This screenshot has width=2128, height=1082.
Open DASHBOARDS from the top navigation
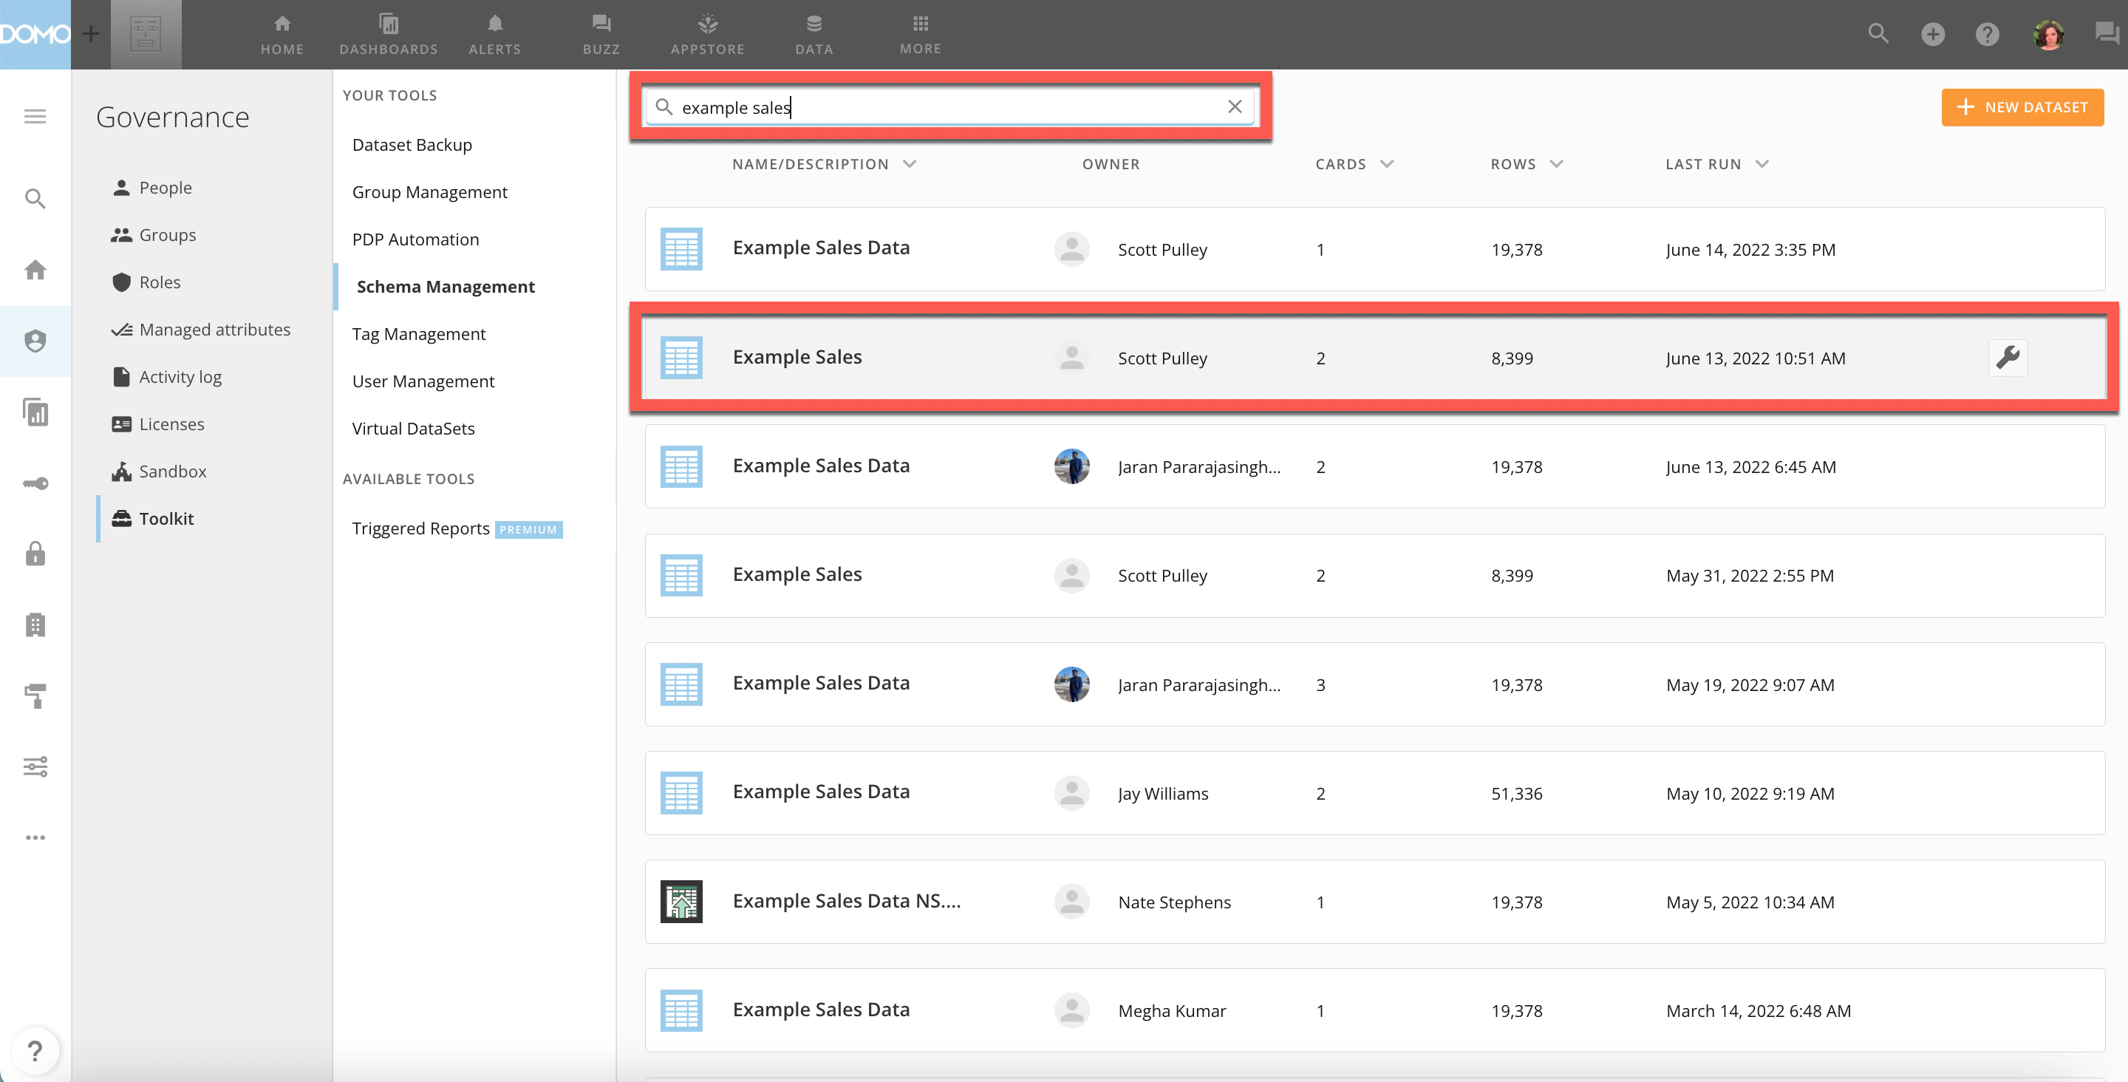tap(388, 35)
